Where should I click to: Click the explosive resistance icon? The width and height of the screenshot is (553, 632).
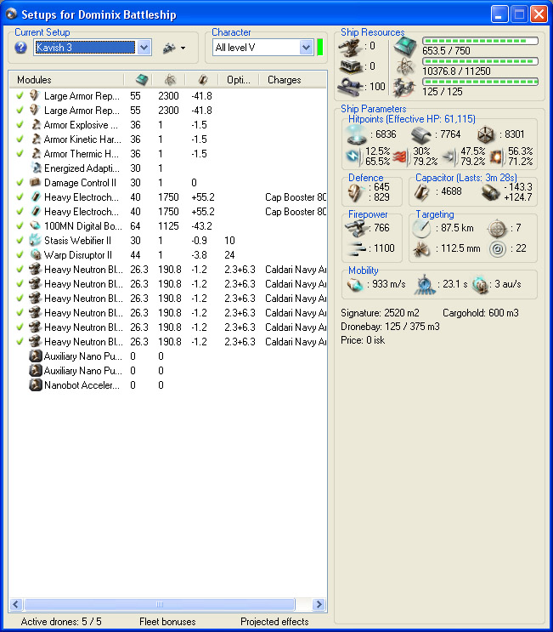coord(497,157)
